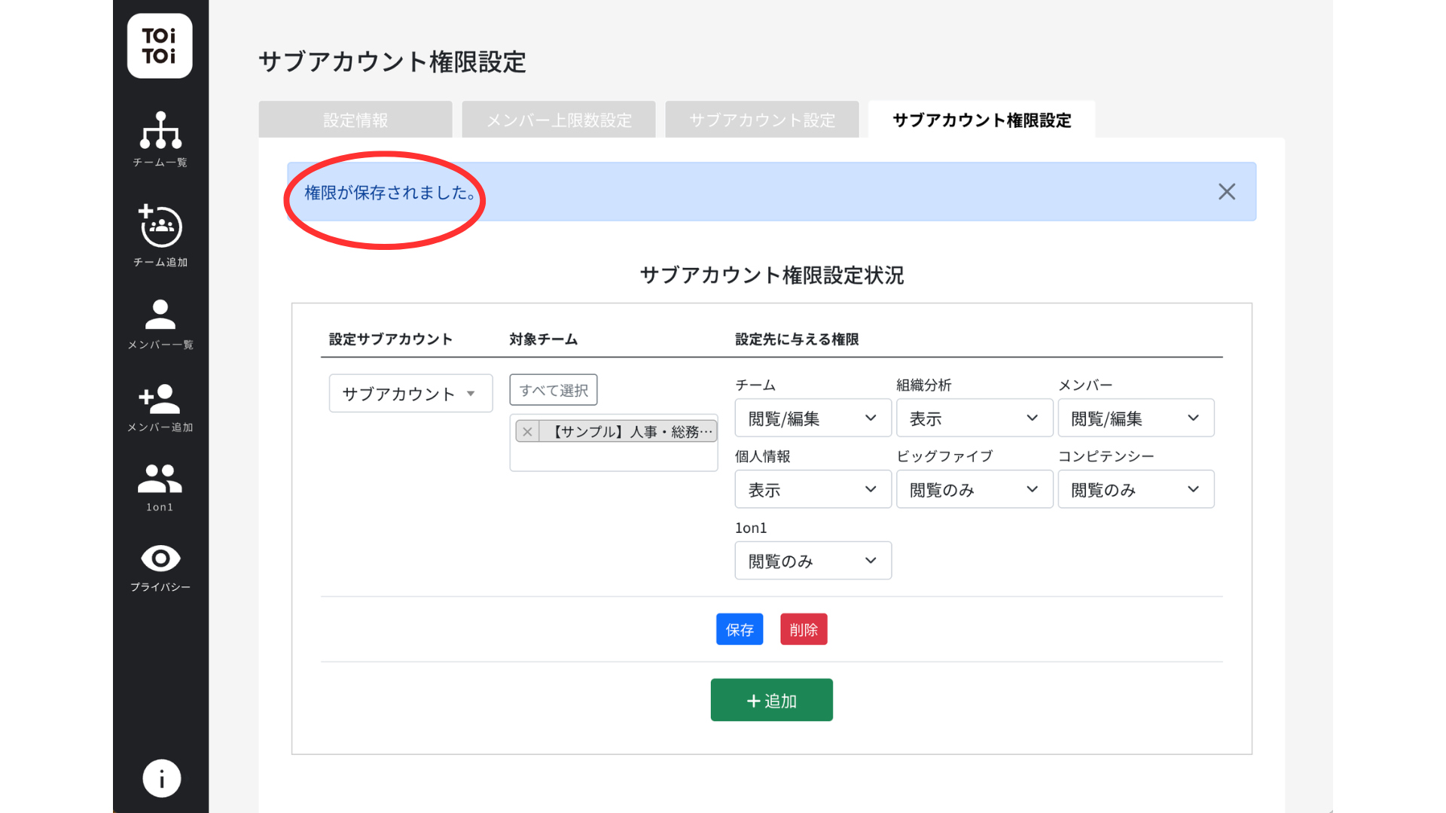Click the サブアカウント権限設定 page title
This screenshot has width=1446, height=813.
(x=392, y=62)
